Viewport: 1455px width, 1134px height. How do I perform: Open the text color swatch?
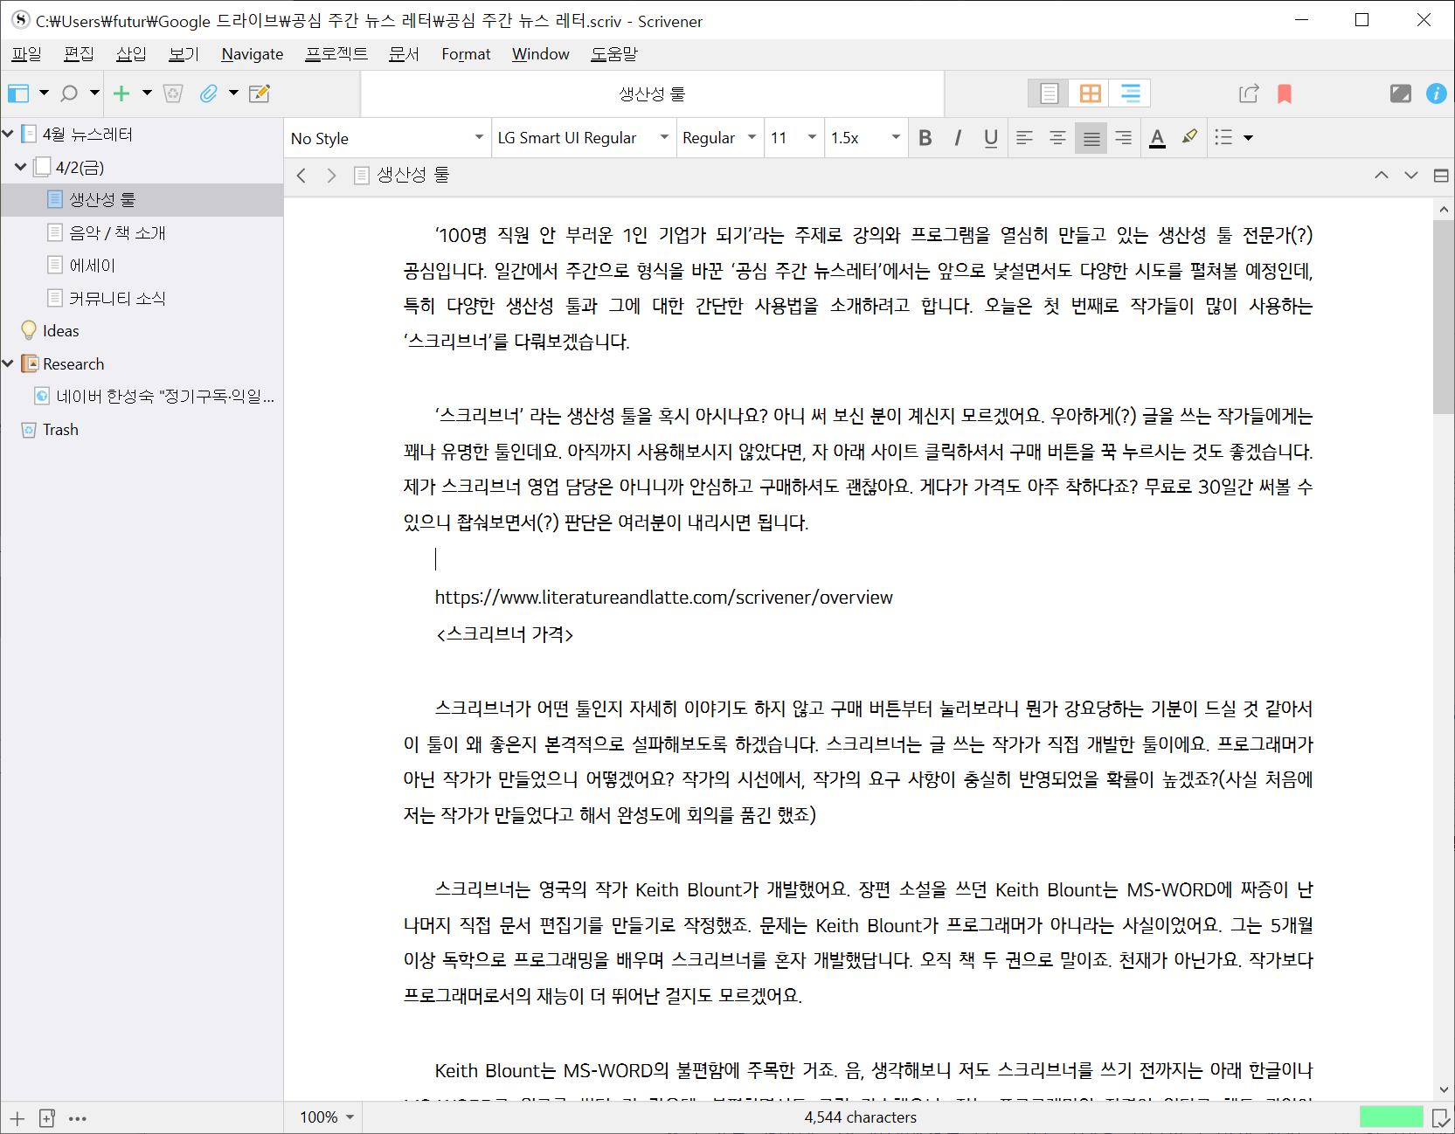(x=1157, y=138)
